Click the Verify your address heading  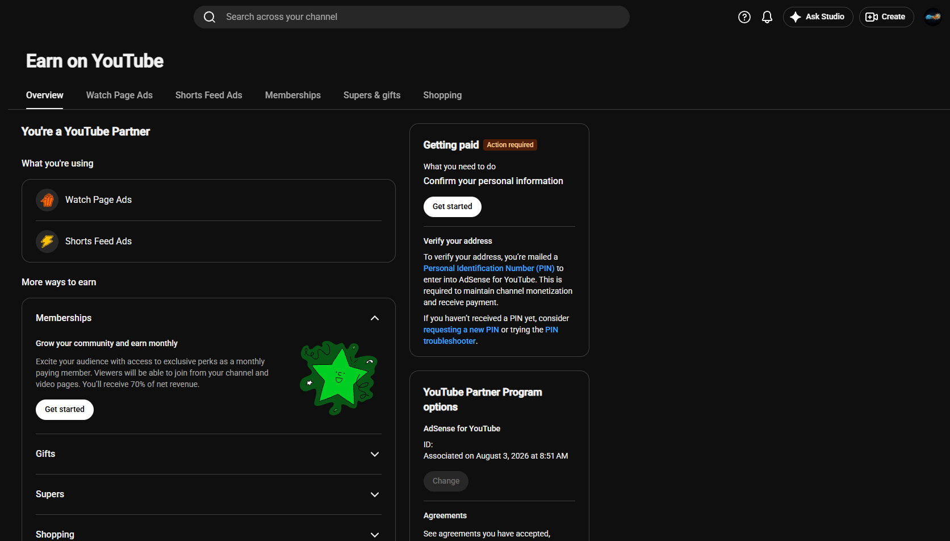tap(458, 241)
